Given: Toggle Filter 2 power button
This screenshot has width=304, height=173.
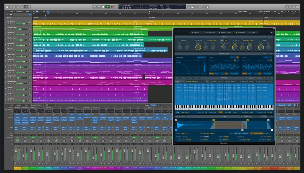Looking at the screenshot, I should (x=231, y=40).
